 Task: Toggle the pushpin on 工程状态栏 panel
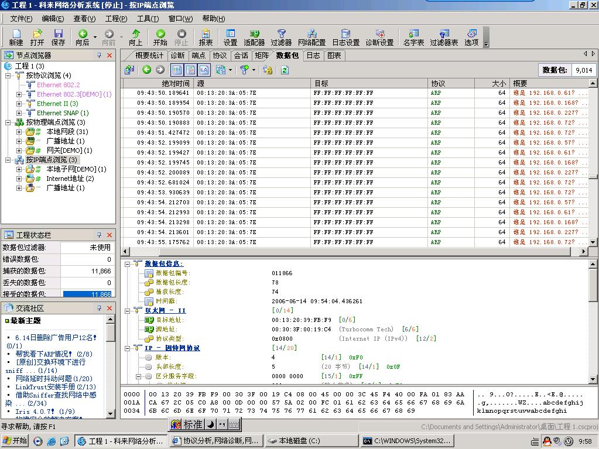pos(100,235)
